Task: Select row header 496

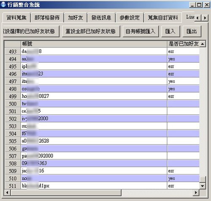Action: pyautogui.click(x=13, y=74)
